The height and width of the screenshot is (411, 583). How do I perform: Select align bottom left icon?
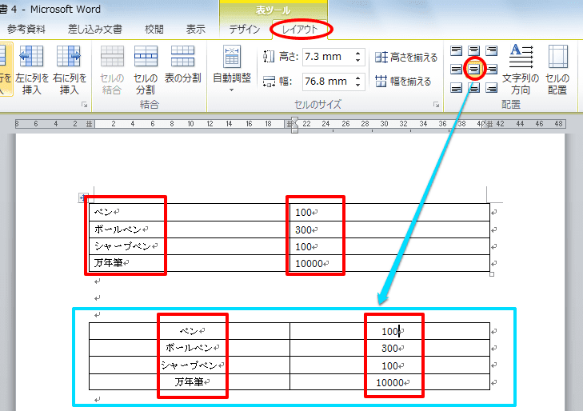456,88
